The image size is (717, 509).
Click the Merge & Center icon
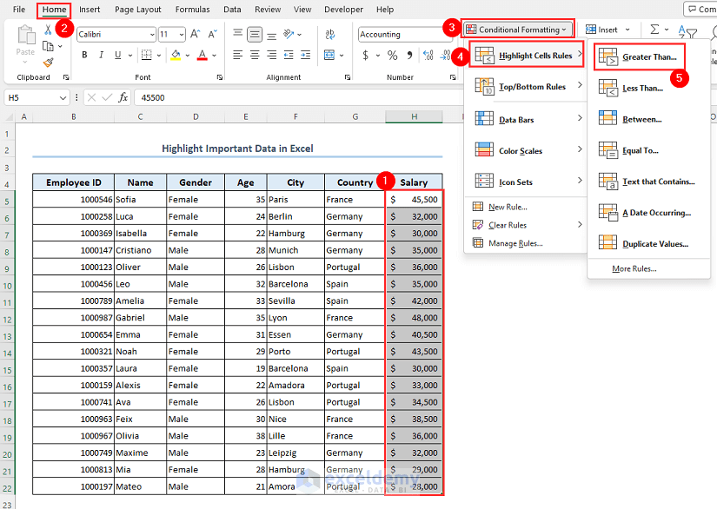[x=329, y=55]
